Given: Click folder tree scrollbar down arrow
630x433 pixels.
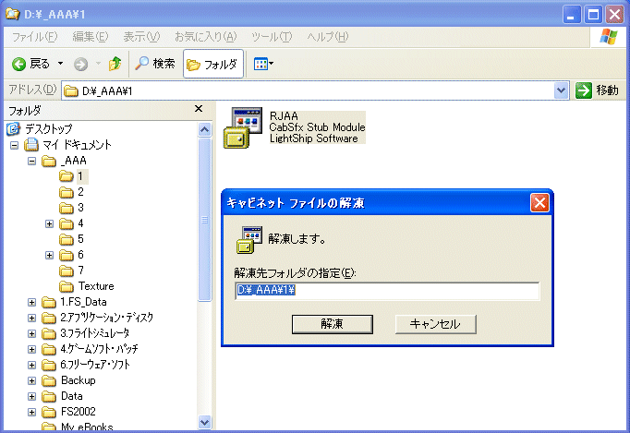Looking at the screenshot, I should pos(204,422).
